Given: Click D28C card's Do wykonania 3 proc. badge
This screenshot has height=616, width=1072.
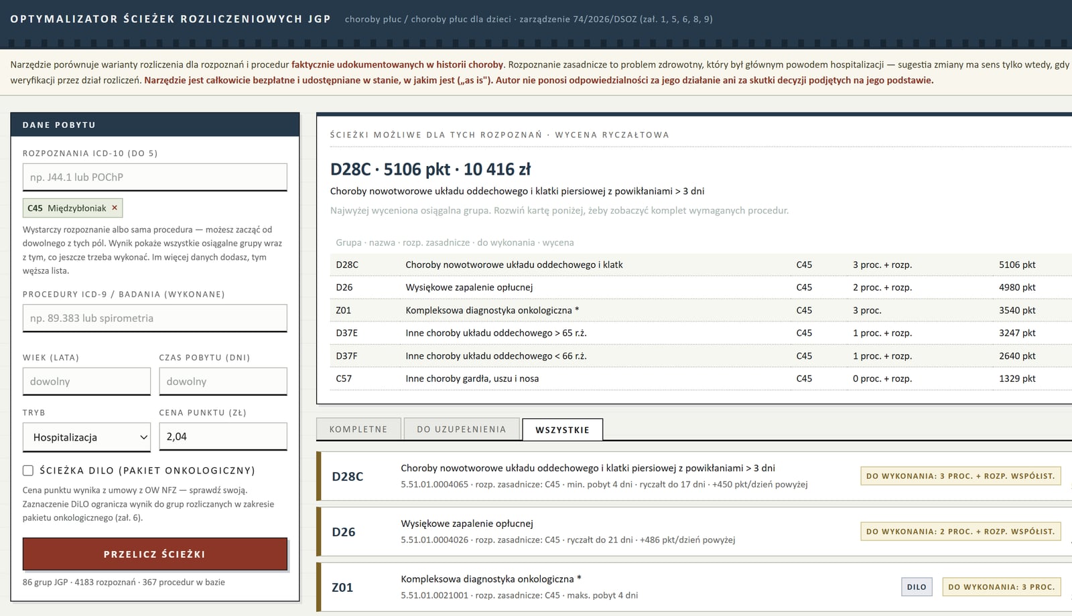Looking at the screenshot, I should tap(960, 476).
